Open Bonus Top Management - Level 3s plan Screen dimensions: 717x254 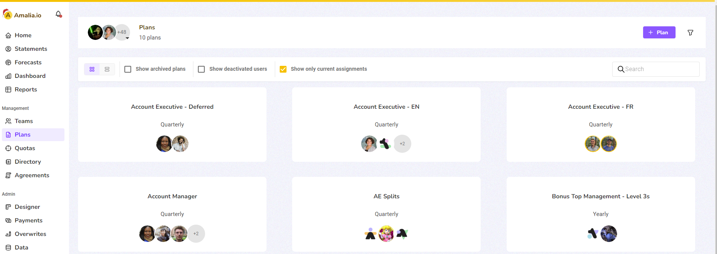pos(601,214)
